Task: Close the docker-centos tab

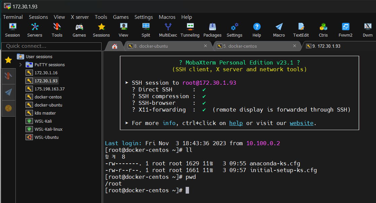Action: [x=295, y=46]
